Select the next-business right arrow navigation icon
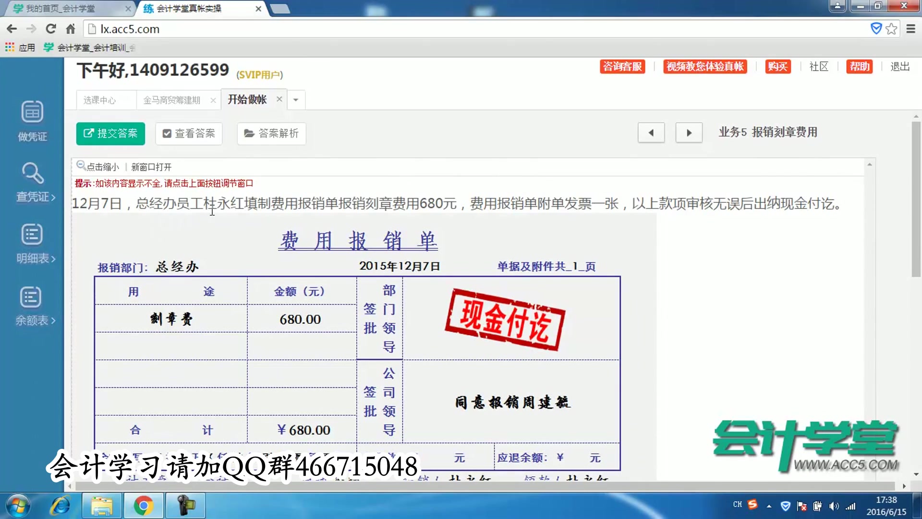Image resolution: width=922 pixels, height=519 pixels. click(x=689, y=133)
